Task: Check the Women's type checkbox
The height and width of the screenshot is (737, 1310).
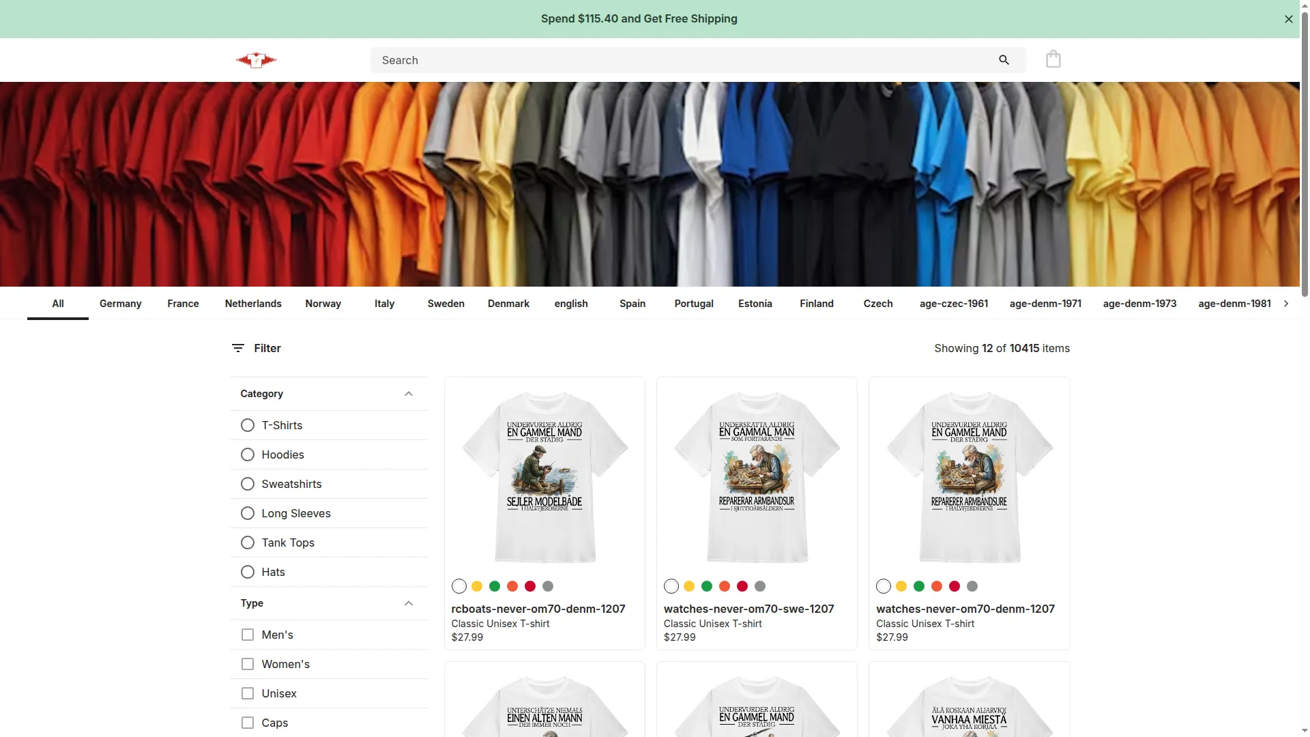Action: coord(248,665)
